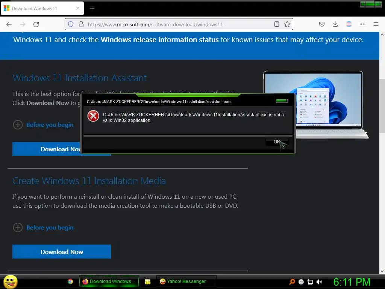Image resolution: width=385 pixels, height=289 pixels.
Task: Click the 6:11 PM clock
Action: [352, 282]
